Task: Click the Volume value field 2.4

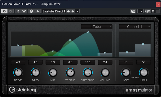Action: point(105,62)
